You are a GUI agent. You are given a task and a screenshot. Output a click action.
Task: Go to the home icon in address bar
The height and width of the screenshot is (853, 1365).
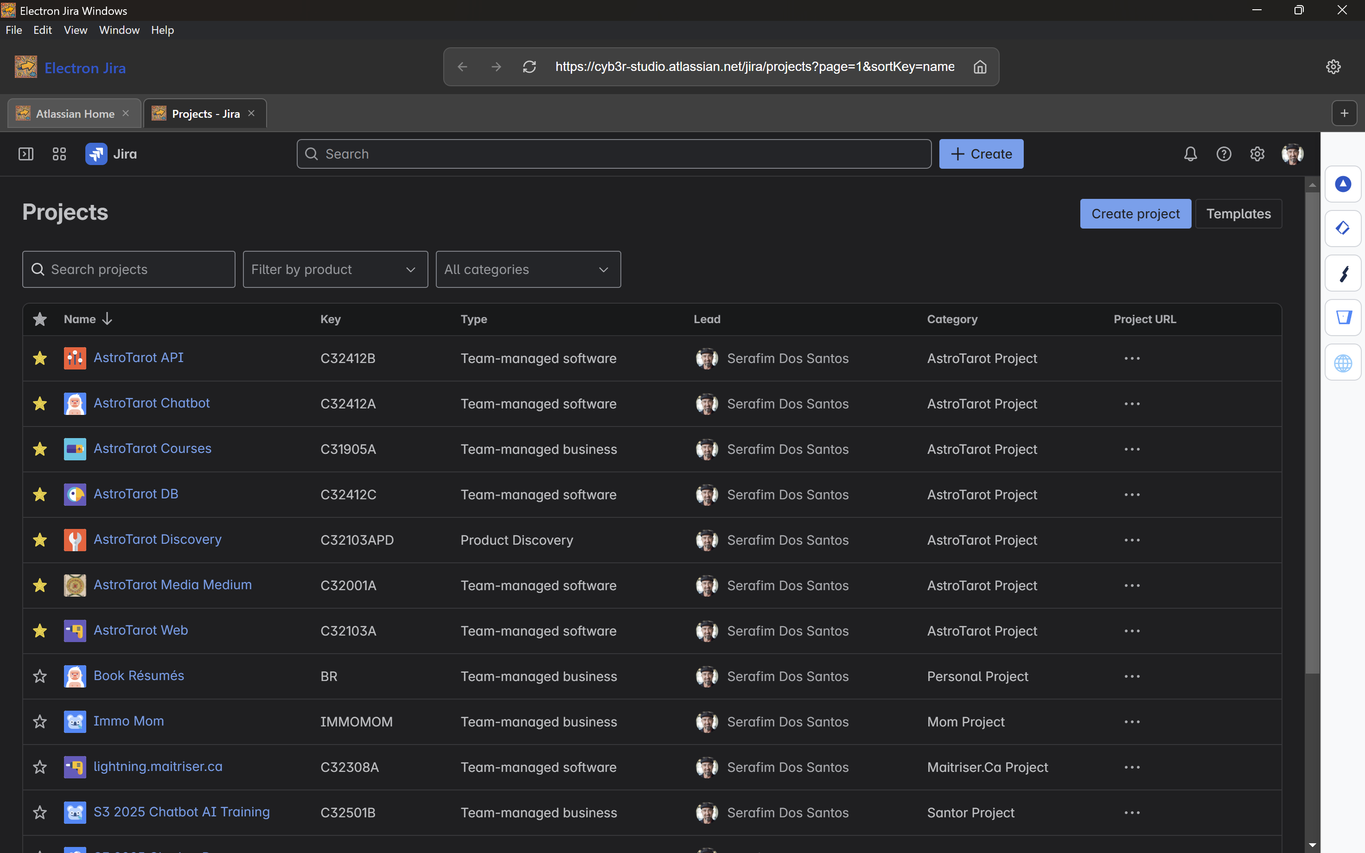click(x=980, y=67)
